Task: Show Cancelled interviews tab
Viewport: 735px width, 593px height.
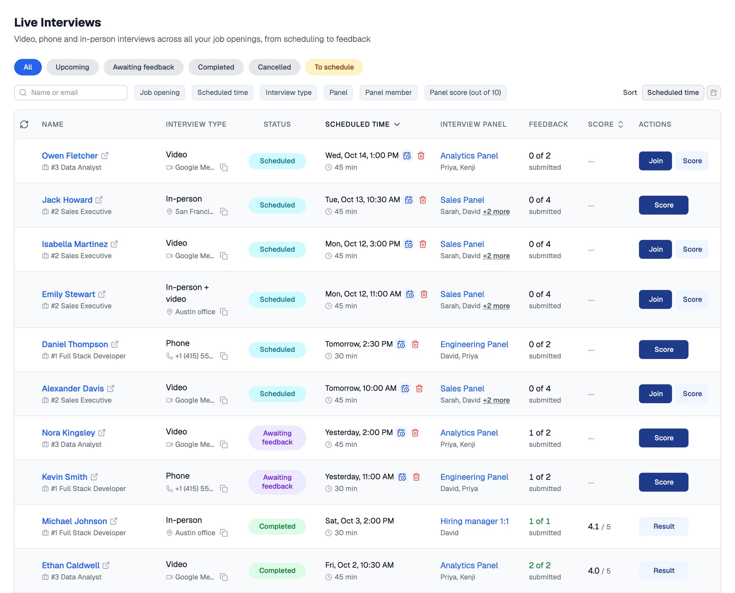Action: (274, 67)
